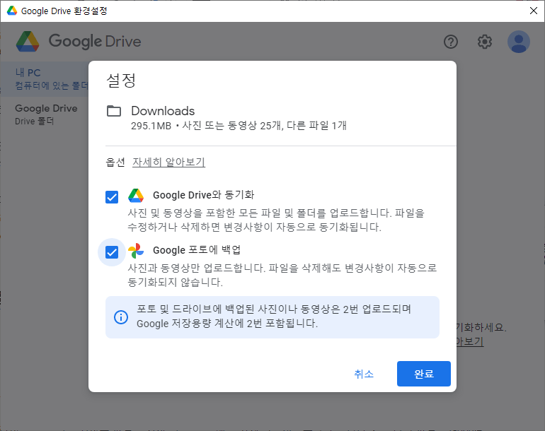Click the help question mark icon
Viewport: 545px width, 431px height.
450,42
